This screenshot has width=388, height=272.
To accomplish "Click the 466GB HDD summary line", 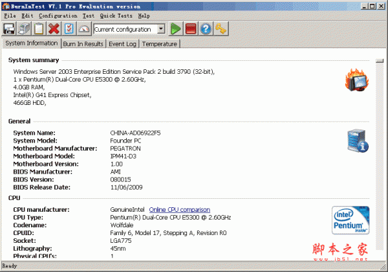I will pyautogui.click(x=30, y=102).
